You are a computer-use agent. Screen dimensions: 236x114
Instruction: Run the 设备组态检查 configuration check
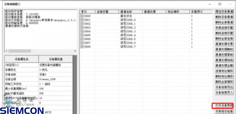tap(224, 111)
